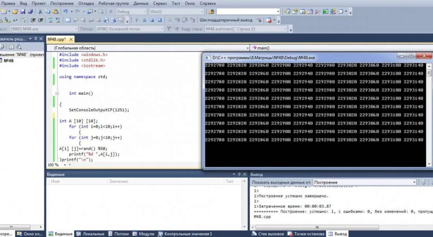Image resolution: width=433 pixels, height=237 pixels.
Task: Close the №48.cpp editor tab
Action: 72,39
